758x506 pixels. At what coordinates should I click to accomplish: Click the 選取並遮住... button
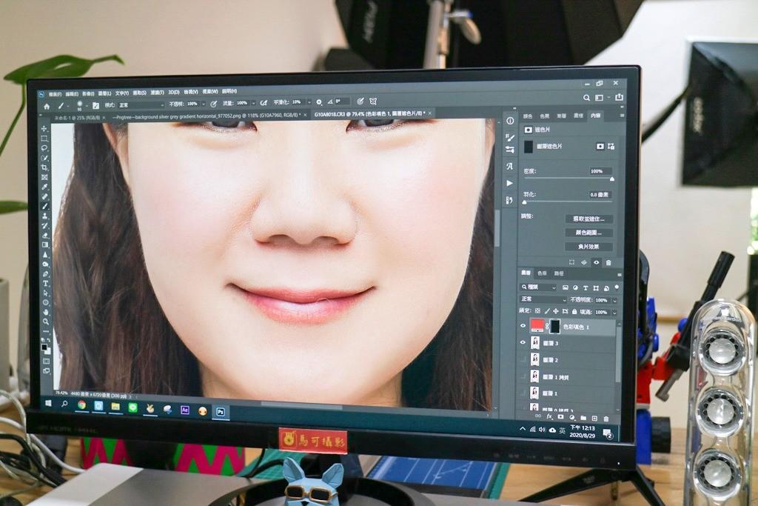click(x=588, y=219)
